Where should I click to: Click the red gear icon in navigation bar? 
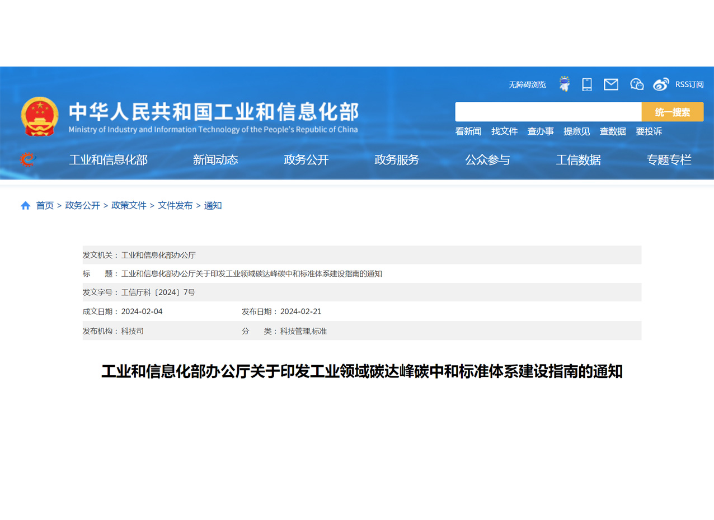(27, 160)
